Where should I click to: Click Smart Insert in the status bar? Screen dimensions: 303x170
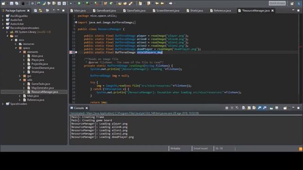coord(200,149)
